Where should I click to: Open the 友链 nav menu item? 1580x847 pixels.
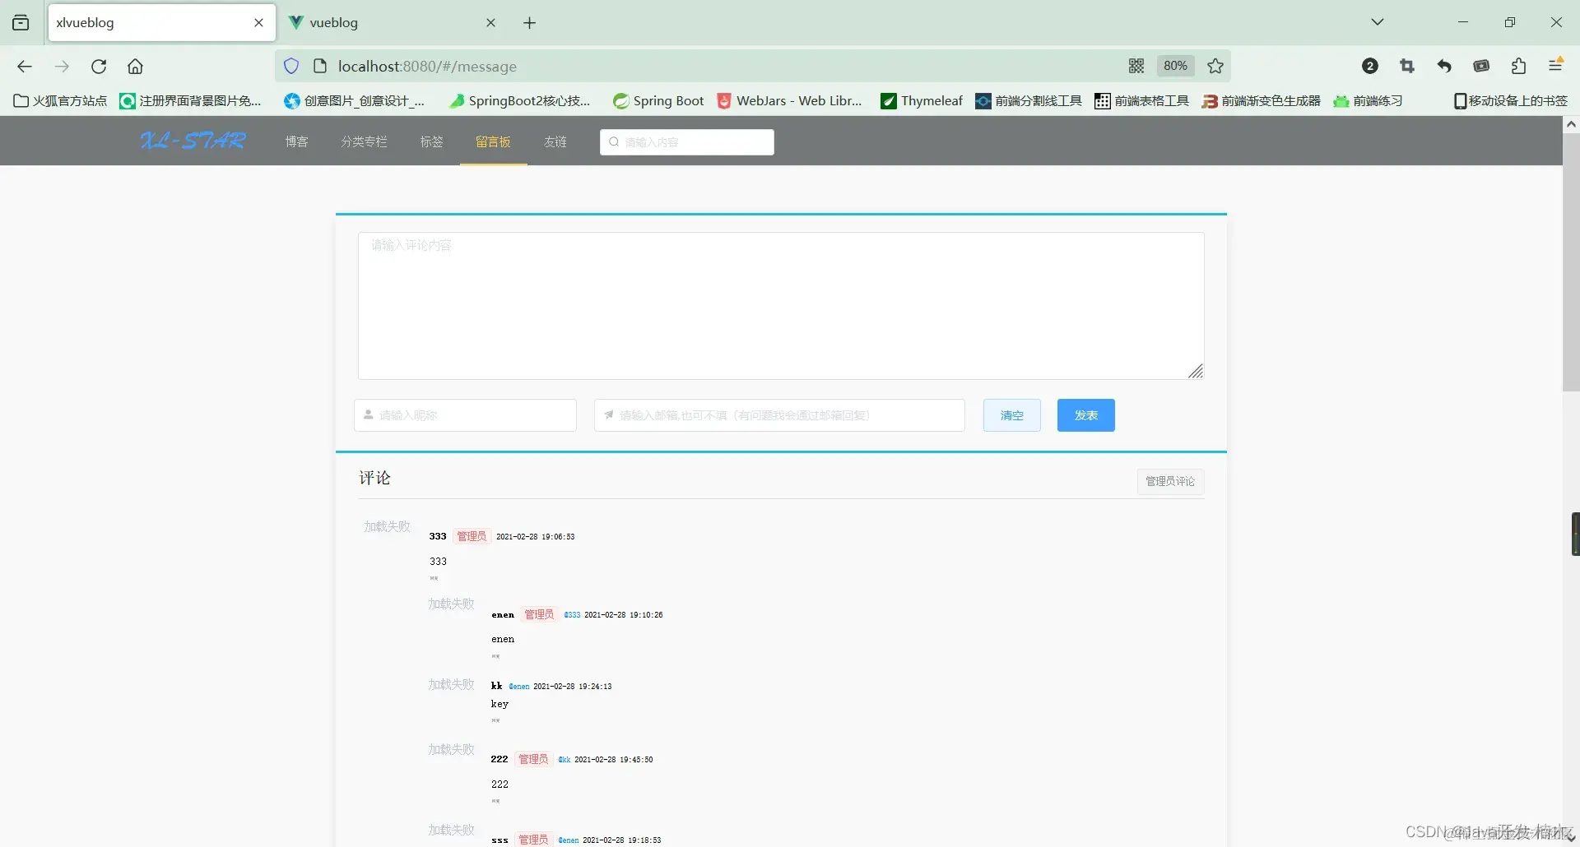click(x=555, y=141)
